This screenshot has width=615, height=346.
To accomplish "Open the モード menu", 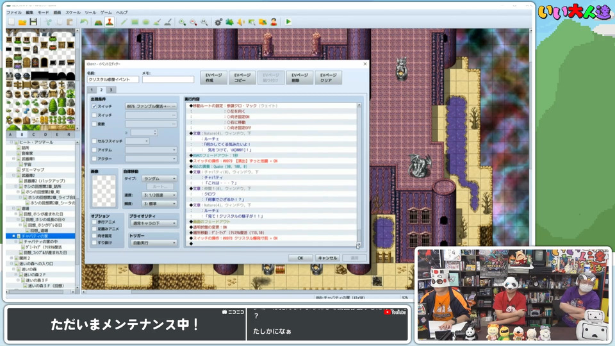I will [43, 13].
